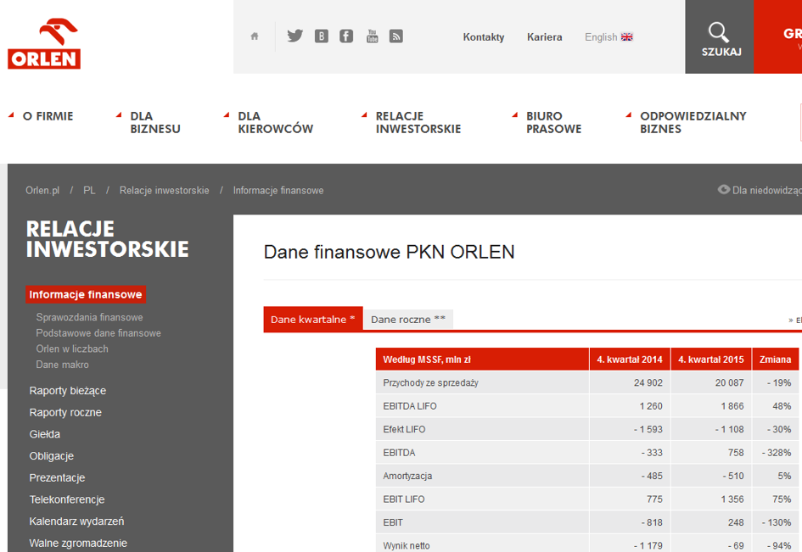Click the EBITDA LIFO row label
Image resolution: width=802 pixels, height=552 pixels.
click(410, 406)
